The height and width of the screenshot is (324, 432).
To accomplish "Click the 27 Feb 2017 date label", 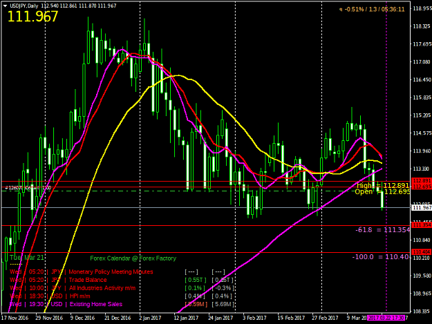I will click(325, 318).
